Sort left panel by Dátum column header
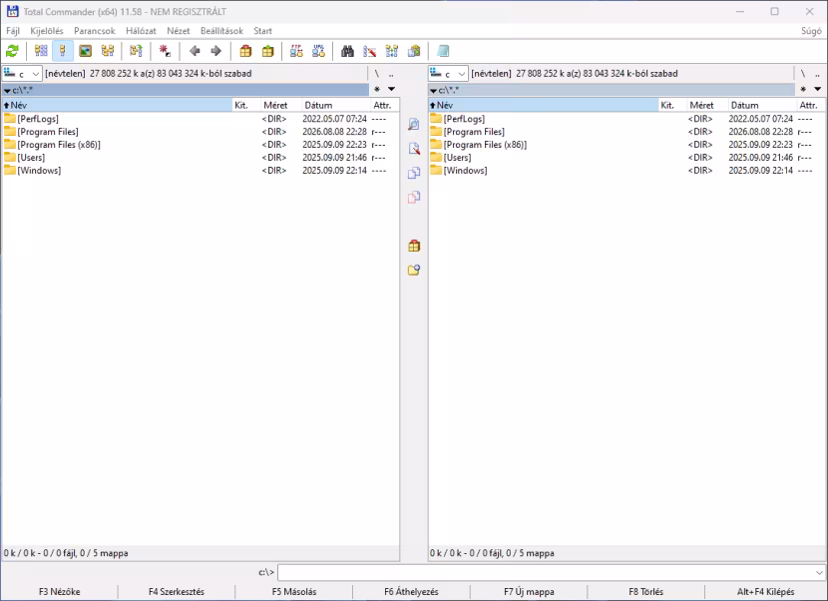This screenshot has width=828, height=601. (335, 105)
